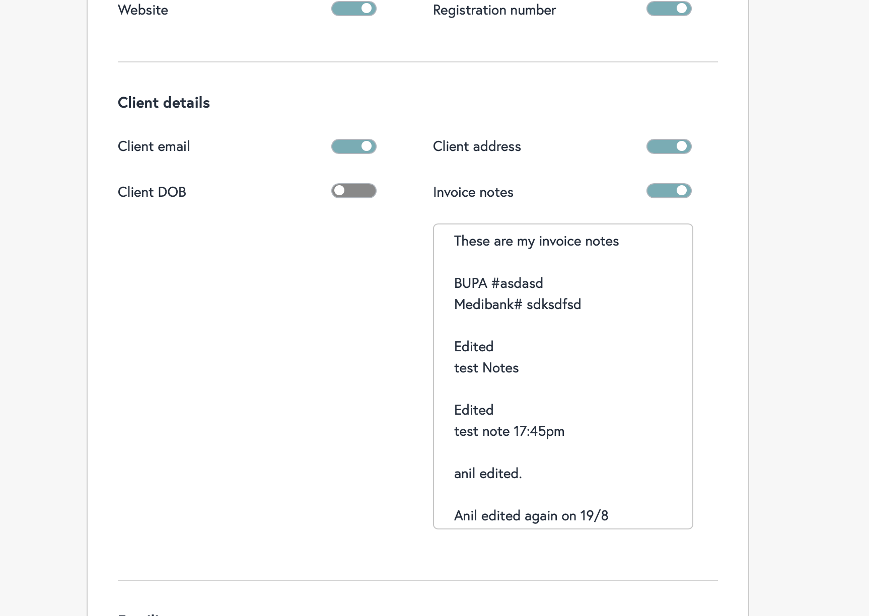Place cursor on 'These are my invoice notes' line

536,241
